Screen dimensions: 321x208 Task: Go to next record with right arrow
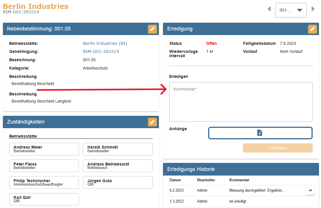tap(313, 9)
